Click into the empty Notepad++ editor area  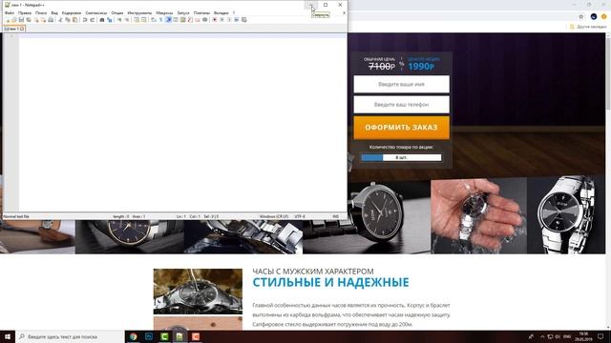182,123
